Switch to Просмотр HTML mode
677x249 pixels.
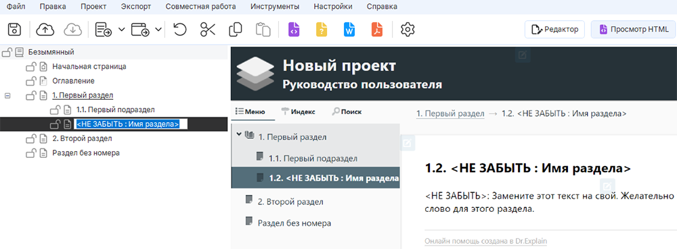(x=634, y=29)
